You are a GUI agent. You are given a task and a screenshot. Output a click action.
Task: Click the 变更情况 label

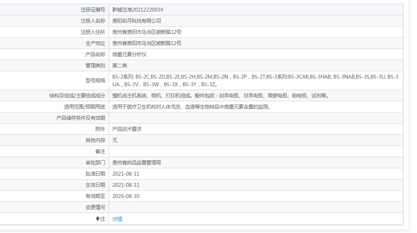(x=95, y=207)
